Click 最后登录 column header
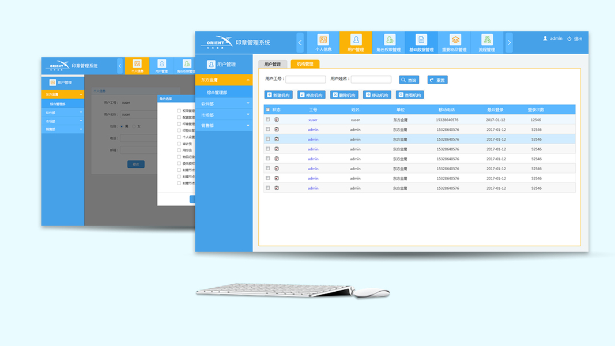The width and height of the screenshot is (615, 346). 495,110
